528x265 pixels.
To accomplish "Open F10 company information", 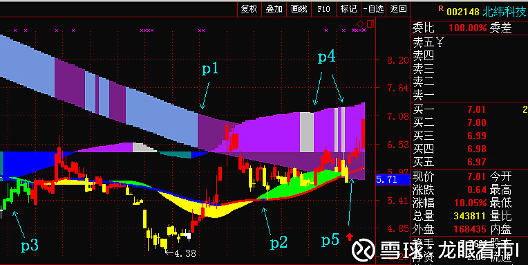I will [323, 9].
